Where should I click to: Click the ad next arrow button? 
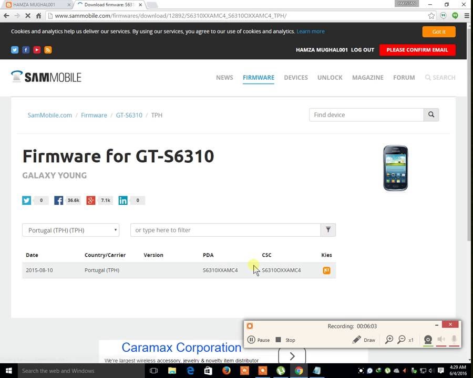[x=292, y=356]
